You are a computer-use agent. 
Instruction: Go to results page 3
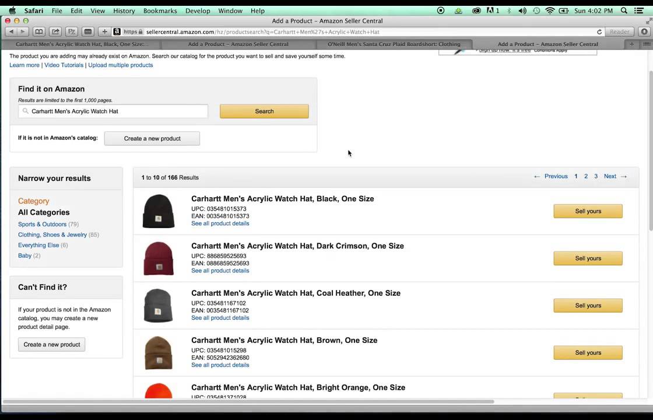coord(595,176)
